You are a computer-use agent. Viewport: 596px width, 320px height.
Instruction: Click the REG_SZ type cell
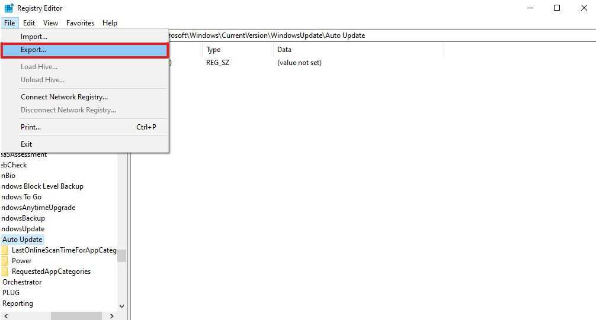pyautogui.click(x=218, y=63)
